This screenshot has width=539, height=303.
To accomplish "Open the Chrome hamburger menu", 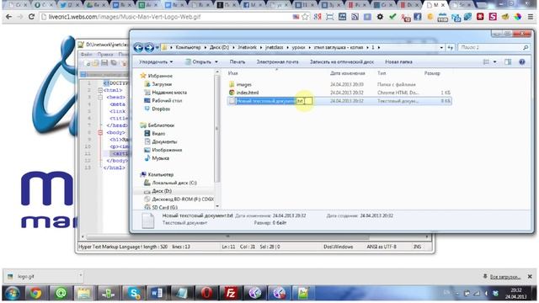I will click(x=531, y=17).
